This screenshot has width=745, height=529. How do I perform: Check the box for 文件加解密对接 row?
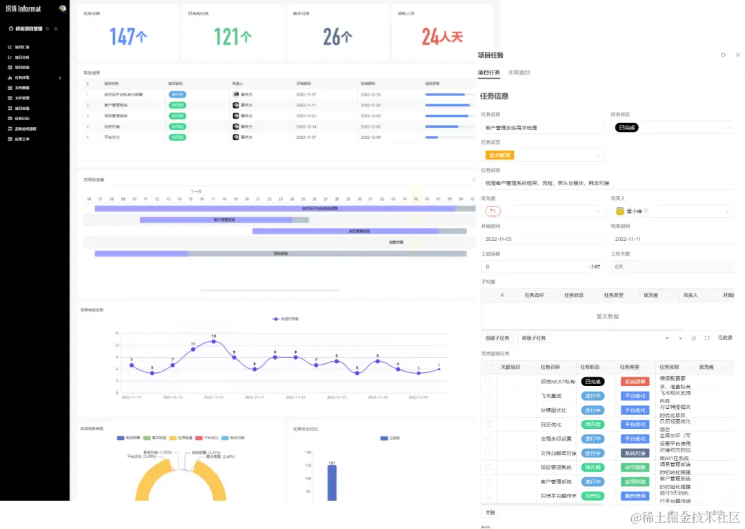pyautogui.click(x=488, y=453)
